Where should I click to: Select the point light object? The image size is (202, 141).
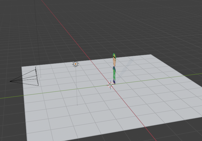[x=75, y=64]
